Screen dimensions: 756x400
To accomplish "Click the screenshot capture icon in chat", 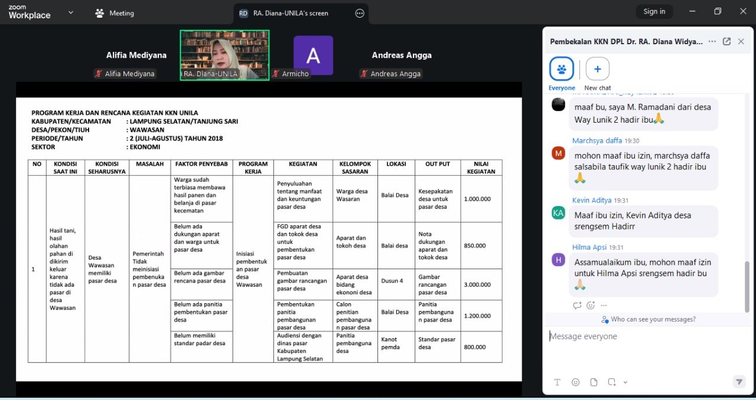I will 612,382.
